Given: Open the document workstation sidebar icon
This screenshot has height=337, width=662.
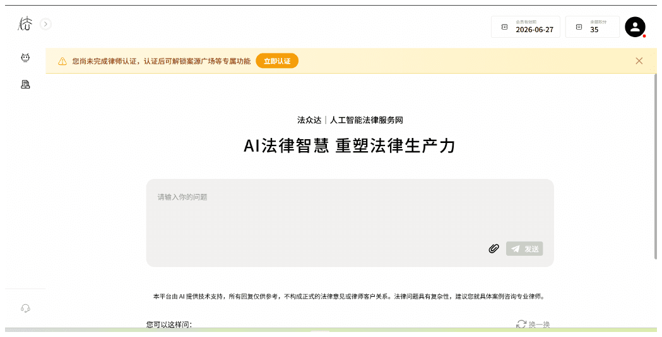Looking at the screenshot, I should 25,84.
